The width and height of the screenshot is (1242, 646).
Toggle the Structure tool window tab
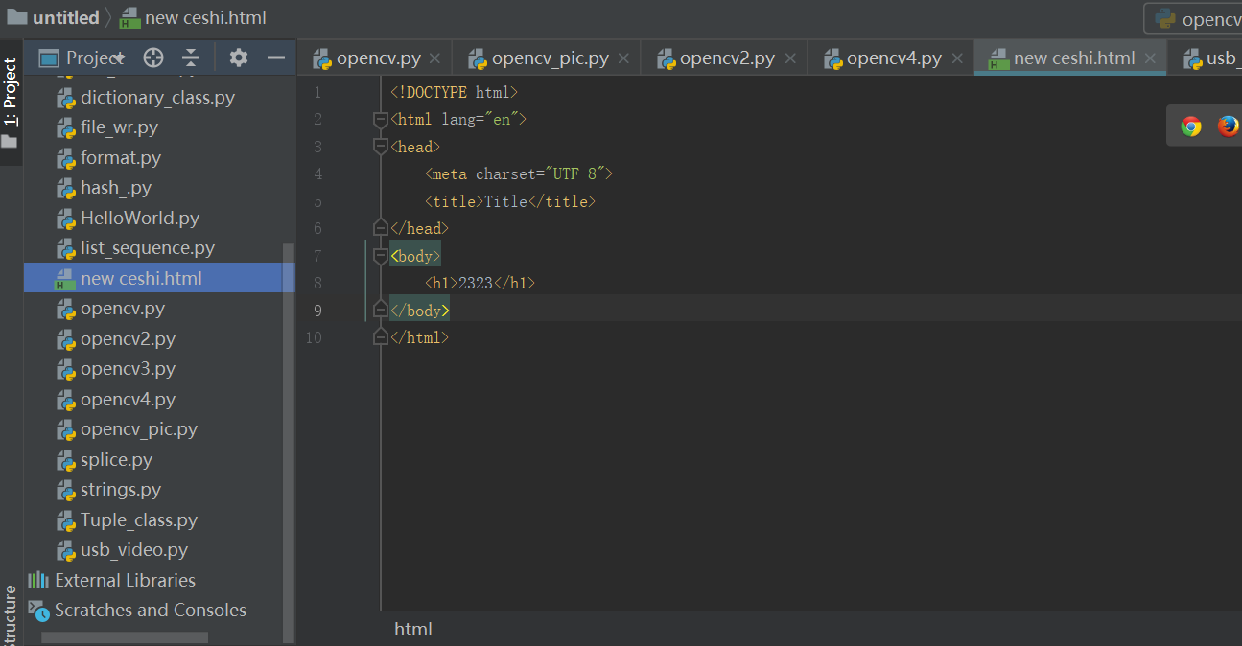[x=10, y=615]
